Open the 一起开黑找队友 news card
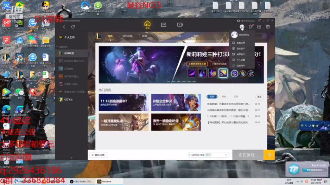Viewport: 330px width, 185px height. 123,122
